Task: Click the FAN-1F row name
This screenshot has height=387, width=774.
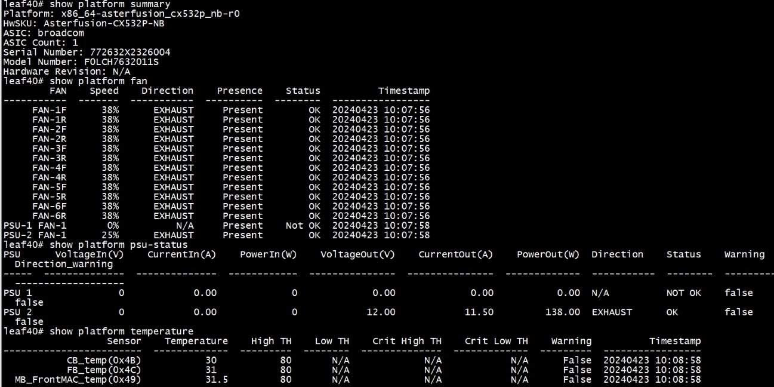Action: point(50,110)
